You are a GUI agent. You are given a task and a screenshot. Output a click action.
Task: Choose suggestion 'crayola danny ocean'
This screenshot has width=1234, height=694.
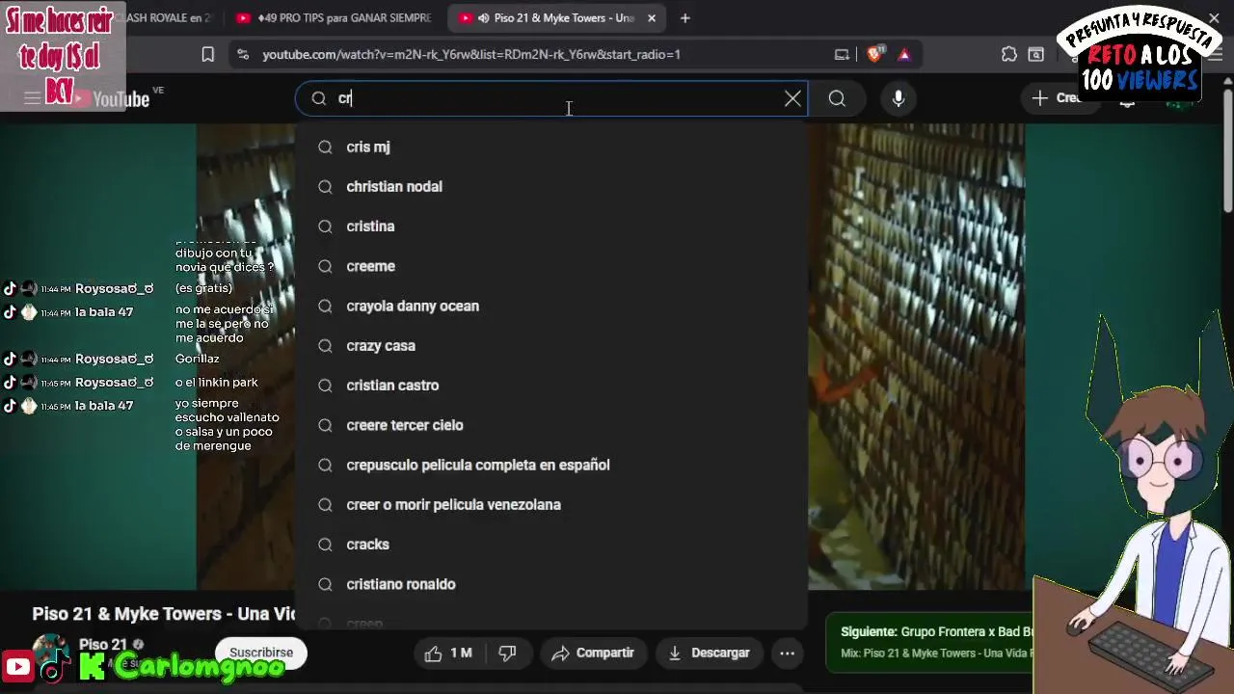click(551, 306)
